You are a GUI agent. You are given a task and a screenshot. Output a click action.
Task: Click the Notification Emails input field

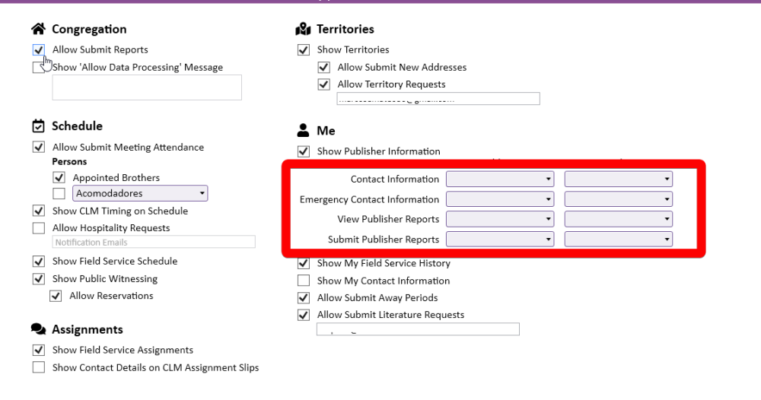coord(154,243)
